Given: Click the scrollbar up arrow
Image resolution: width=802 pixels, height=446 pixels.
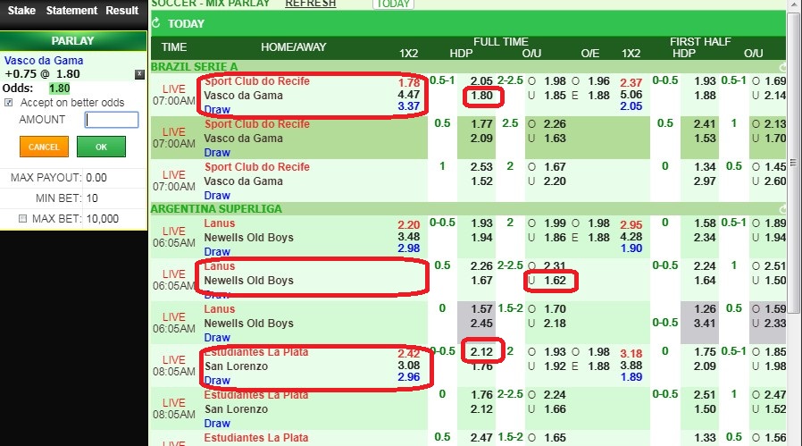Looking at the screenshot, I should point(793,4).
